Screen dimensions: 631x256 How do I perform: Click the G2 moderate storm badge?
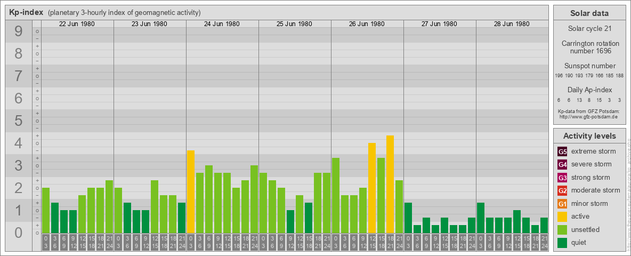(562, 190)
